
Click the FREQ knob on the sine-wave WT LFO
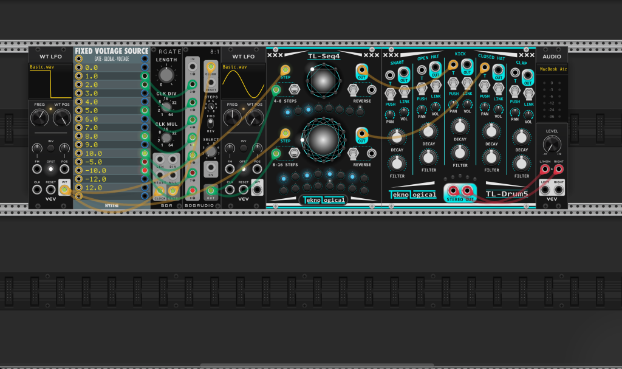(232, 117)
